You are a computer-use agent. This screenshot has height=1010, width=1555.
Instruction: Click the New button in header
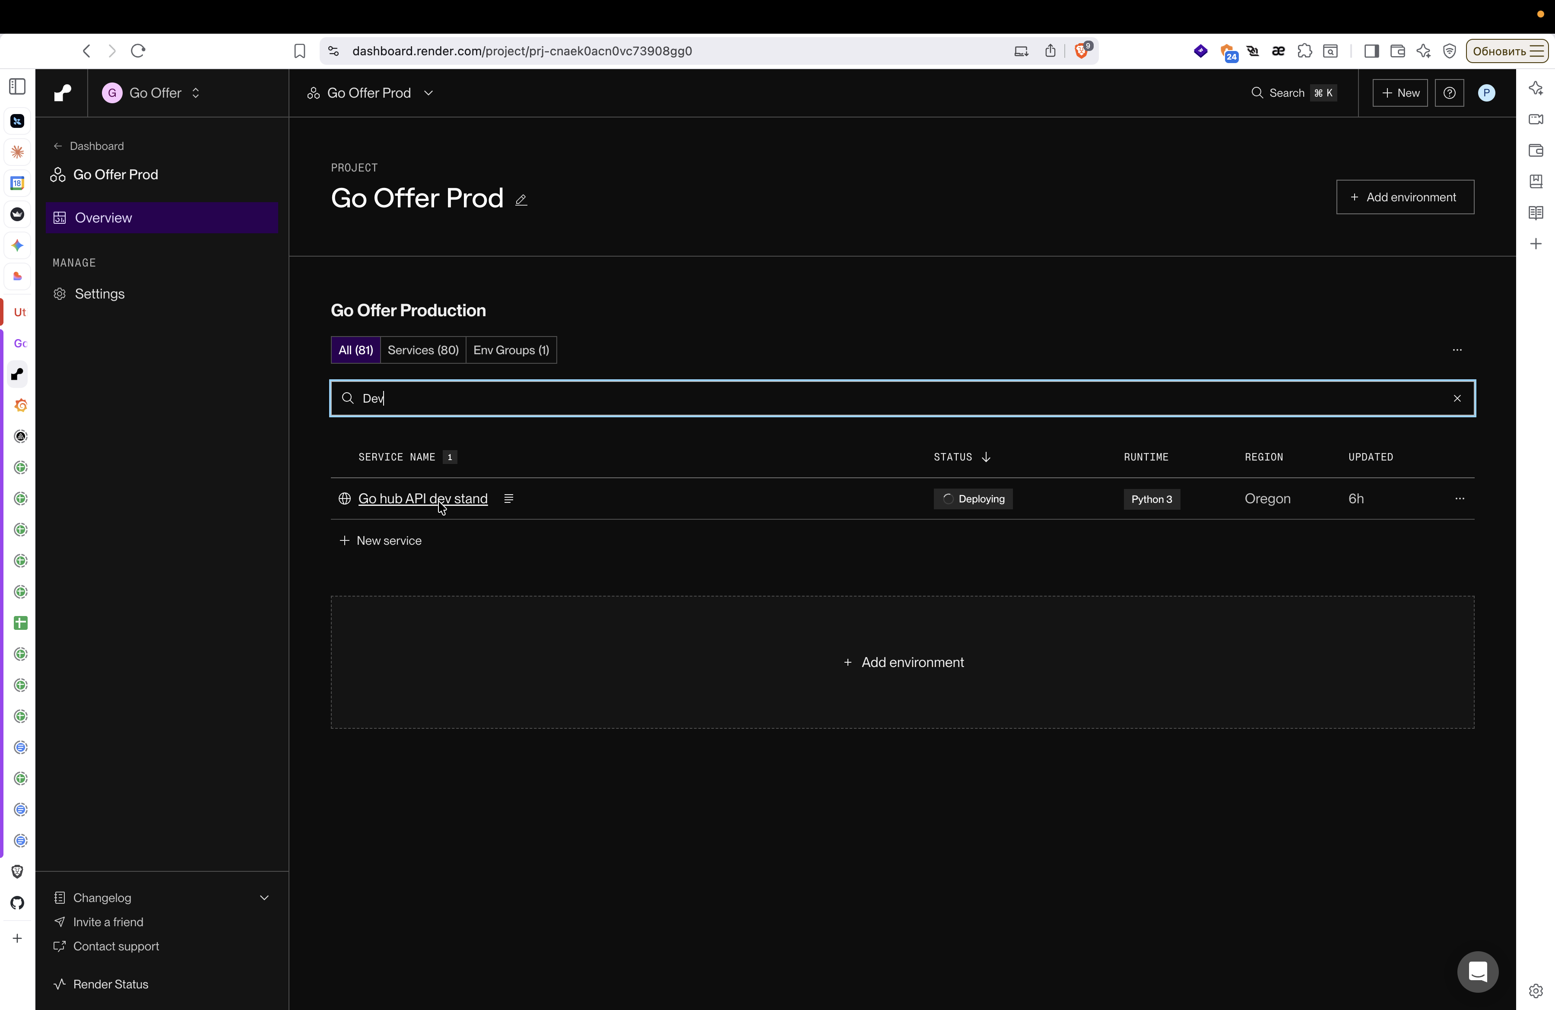click(1399, 93)
